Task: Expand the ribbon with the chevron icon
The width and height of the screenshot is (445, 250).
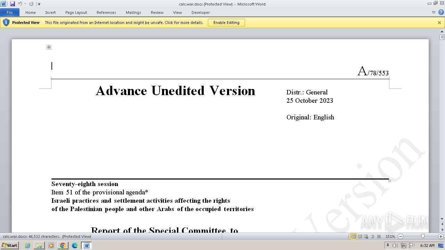Action: pos(434,12)
